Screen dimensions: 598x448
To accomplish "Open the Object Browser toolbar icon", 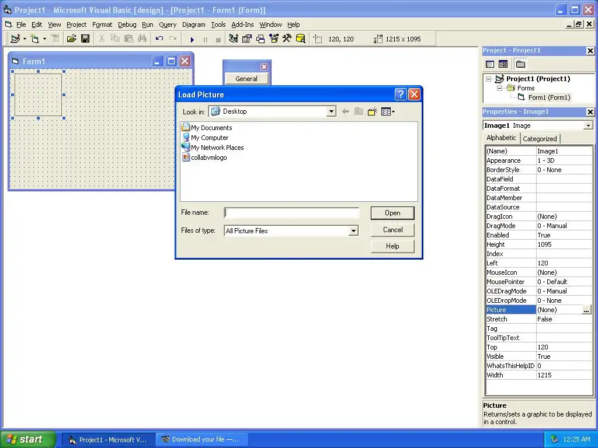I will [x=274, y=38].
